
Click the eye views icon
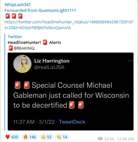coord(100,139)
